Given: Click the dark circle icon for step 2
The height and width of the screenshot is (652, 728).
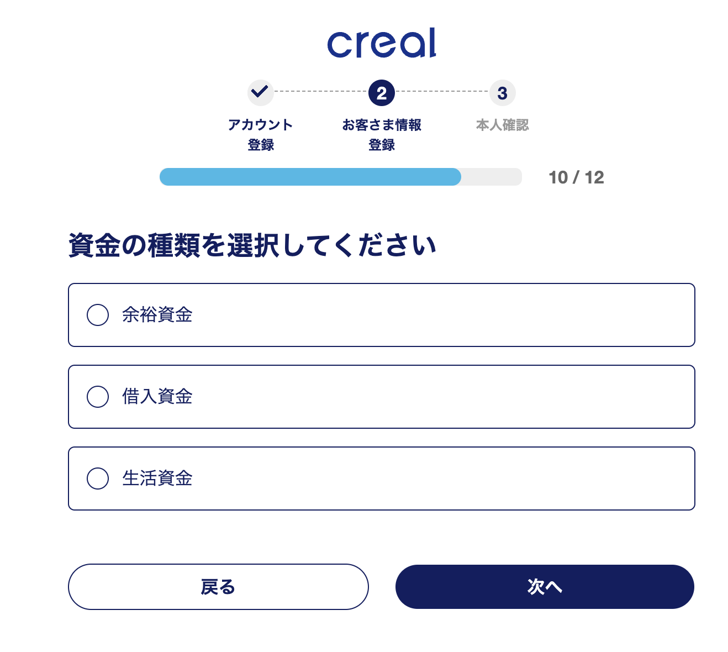Looking at the screenshot, I should click(x=381, y=92).
